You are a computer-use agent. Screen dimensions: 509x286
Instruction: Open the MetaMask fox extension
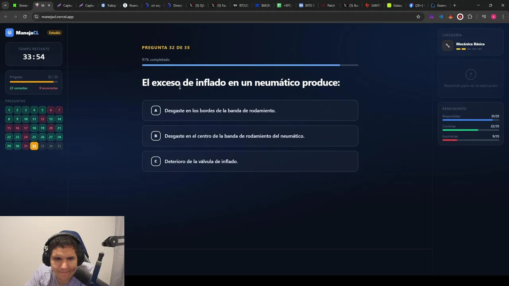point(451,17)
